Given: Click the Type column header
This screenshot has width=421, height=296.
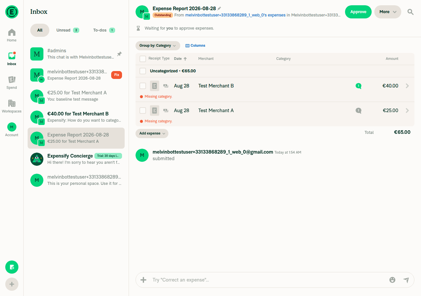Looking at the screenshot, I should (x=166, y=59).
